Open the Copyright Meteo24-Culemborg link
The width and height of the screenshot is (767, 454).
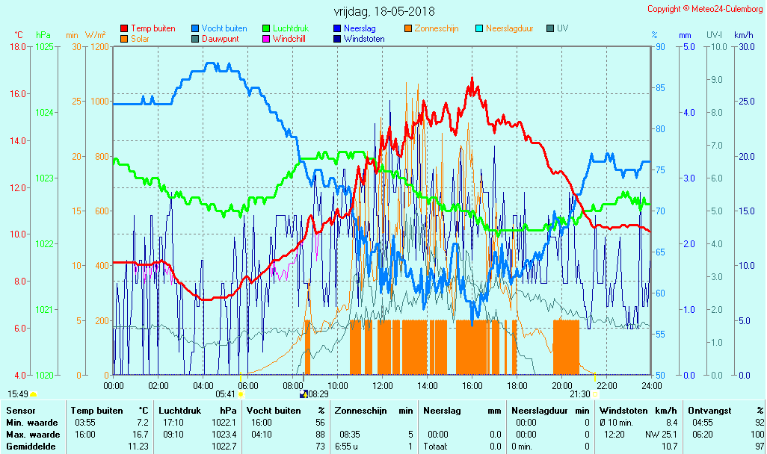pyautogui.click(x=705, y=9)
